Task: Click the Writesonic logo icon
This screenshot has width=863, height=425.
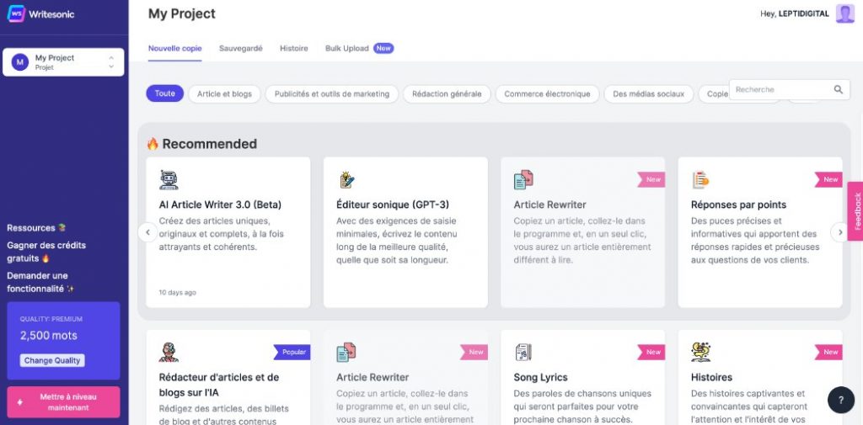Action: (16, 13)
